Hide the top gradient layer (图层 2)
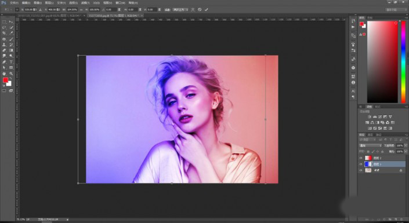409x223 pixels. 361,158
